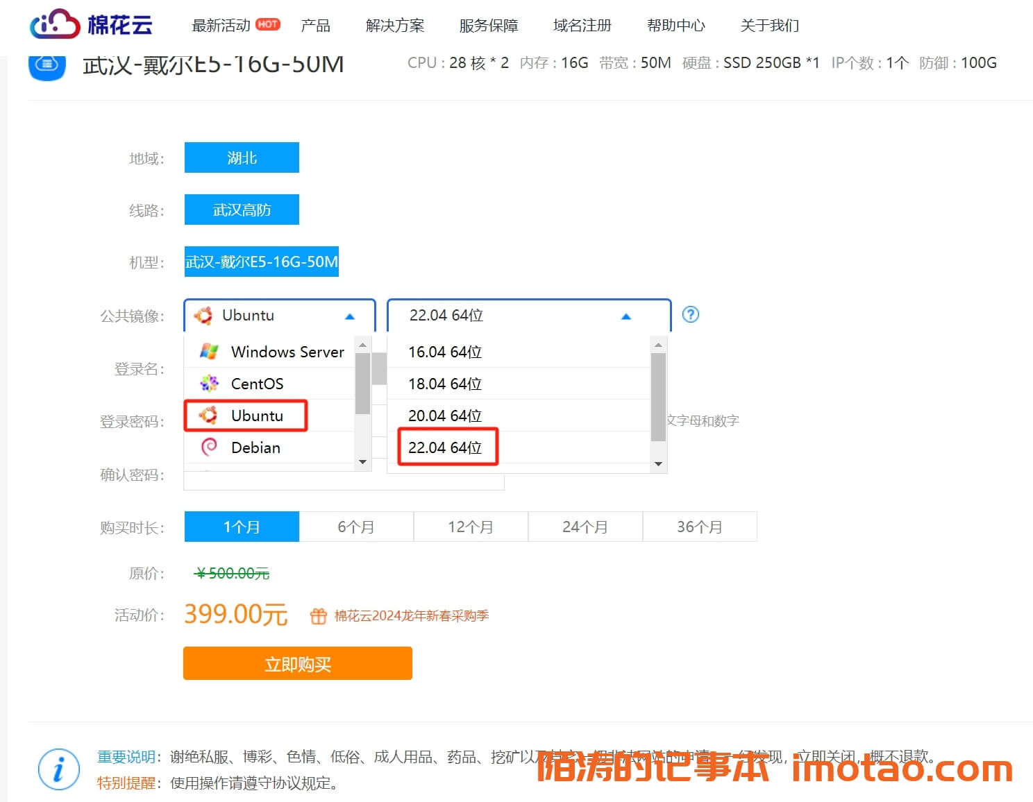The image size is (1033, 802).
Task: Choose version 16.04 64位
Action: (519, 351)
